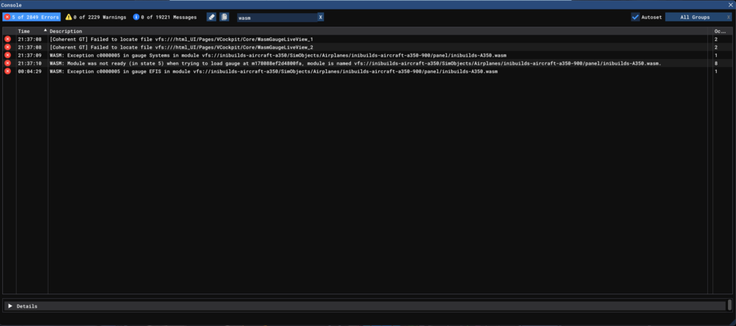Viewport: 736px width, 326px height.
Task: Click the eraser clear-console icon
Action: 212,17
